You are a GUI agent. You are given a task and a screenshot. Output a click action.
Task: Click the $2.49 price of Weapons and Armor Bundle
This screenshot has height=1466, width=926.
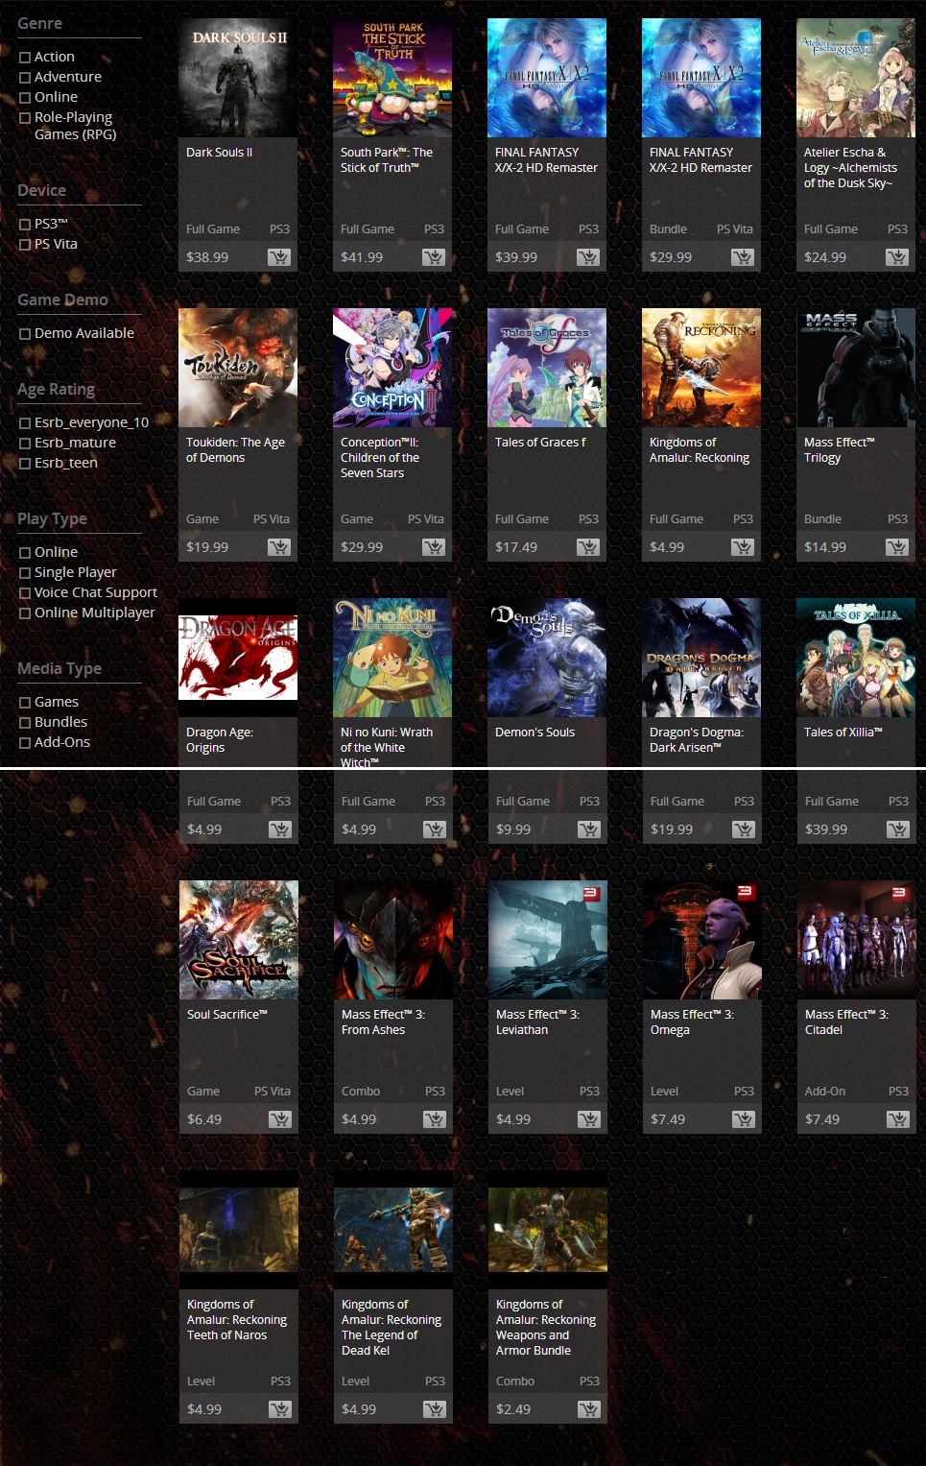tap(513, 1409)
